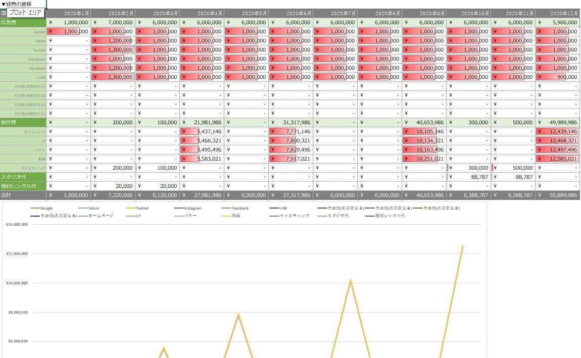Click the Twitter legend entry in chart
Image resolution: width=581 pixels, height=358 pixels.
tap(137, 209)
